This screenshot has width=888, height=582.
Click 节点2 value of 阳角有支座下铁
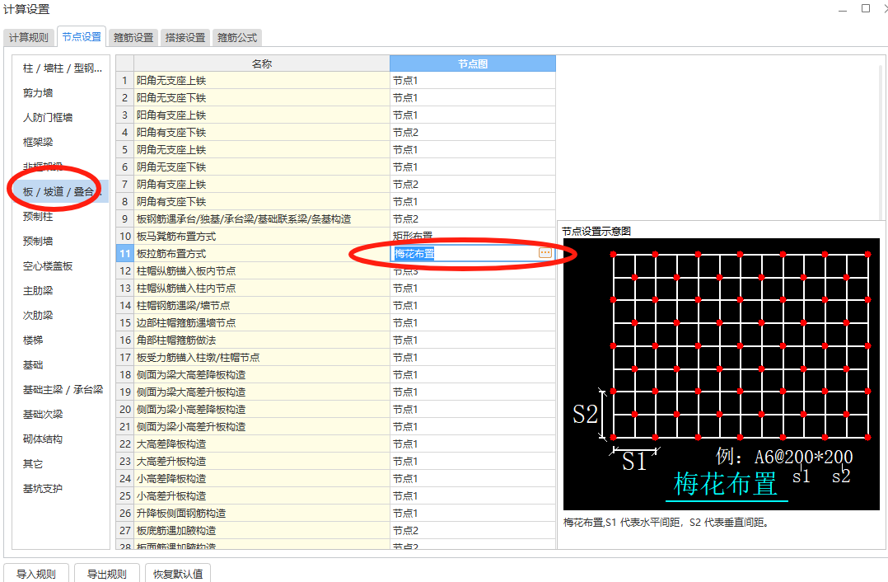coord(472,133)
